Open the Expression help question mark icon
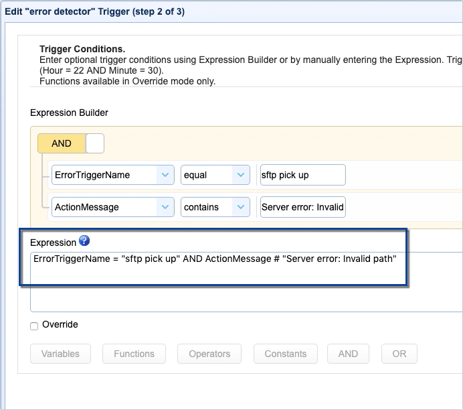 [84, 241]
